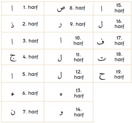Select the "10. harf" label
The width and height of the screenshot is (132, 123).
click(78, 41)
